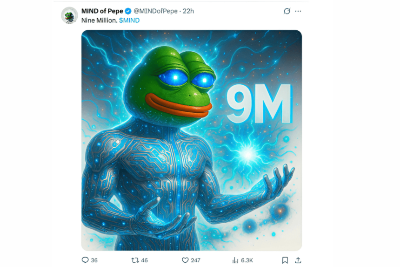Click the 46 reposts count
Screen dimensions: 400x267
coord(145,260)
